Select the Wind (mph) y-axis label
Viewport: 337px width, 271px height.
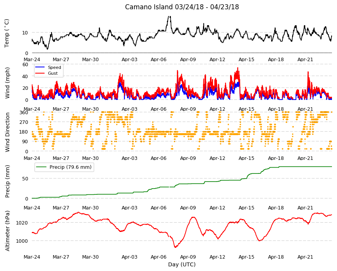(7, 83)
